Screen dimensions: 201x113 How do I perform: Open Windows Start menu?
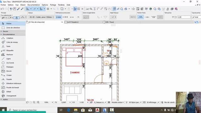click(x=3, y=110)
